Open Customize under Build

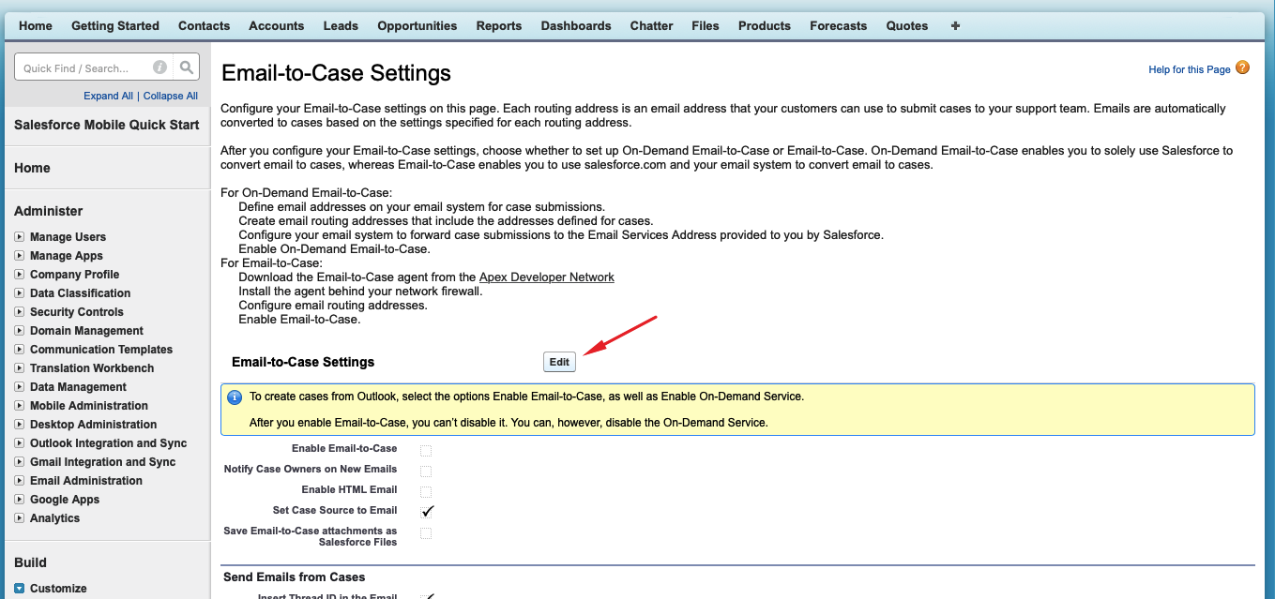[x=58, y=589]
